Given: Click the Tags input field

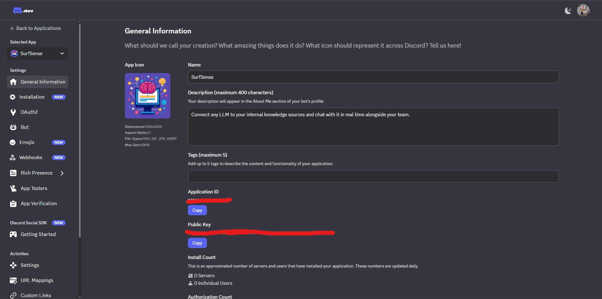Looking at the screenshot, I should (373, 176).
